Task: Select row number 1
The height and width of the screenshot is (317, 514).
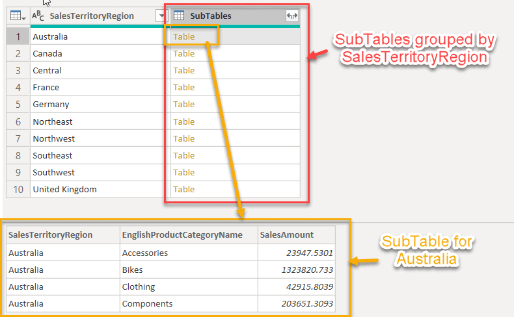Action: [18, 37]
